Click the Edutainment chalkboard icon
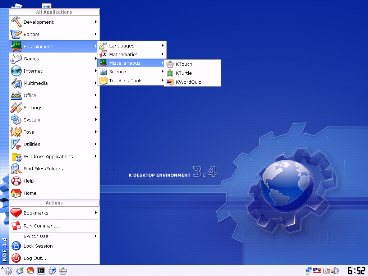Screen dimensions: 368x276 pos(16,46)
